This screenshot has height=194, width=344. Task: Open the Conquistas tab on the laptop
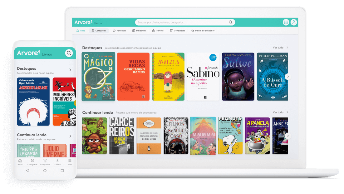coord(177,31)
